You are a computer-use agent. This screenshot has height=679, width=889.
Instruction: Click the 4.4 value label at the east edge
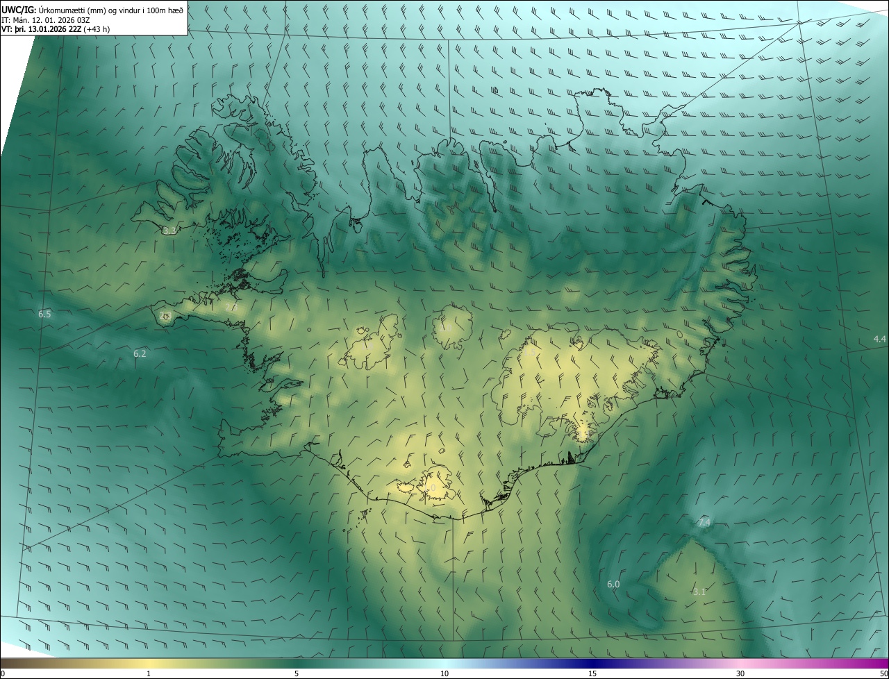(x=879, y=339)
